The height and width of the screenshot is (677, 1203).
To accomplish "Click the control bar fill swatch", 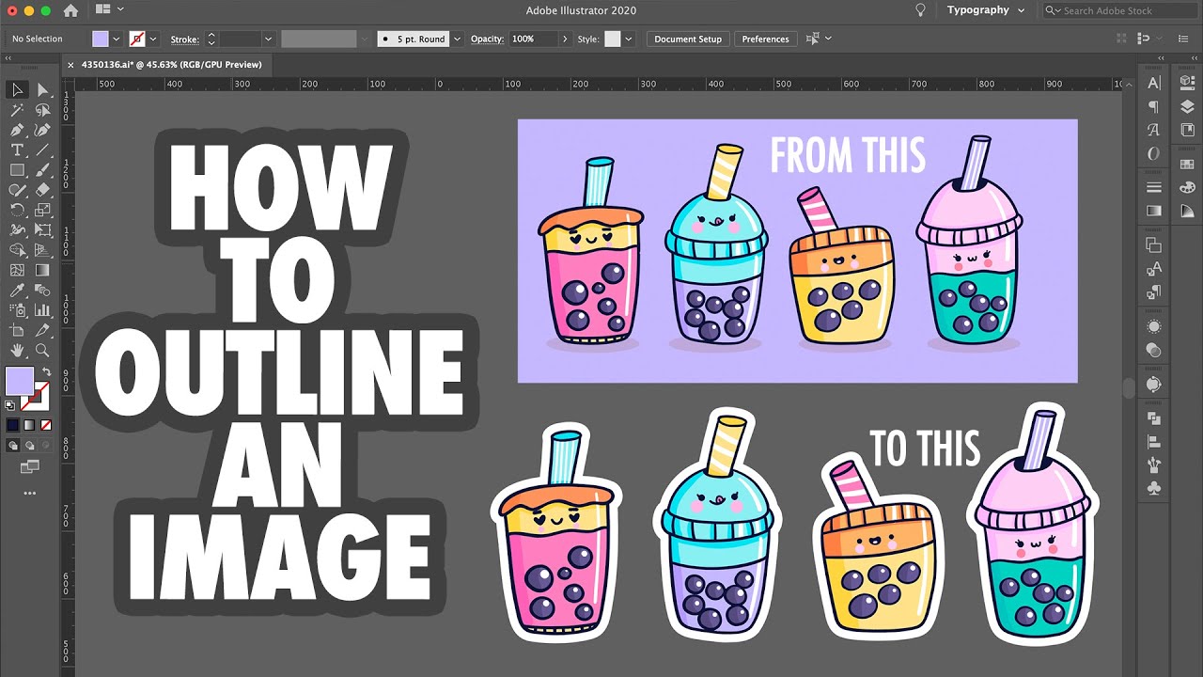I will tap(101, 39).
